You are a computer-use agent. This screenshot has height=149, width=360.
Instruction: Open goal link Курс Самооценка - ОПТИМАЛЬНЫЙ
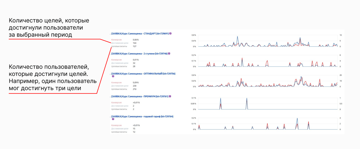coord(143,74)
